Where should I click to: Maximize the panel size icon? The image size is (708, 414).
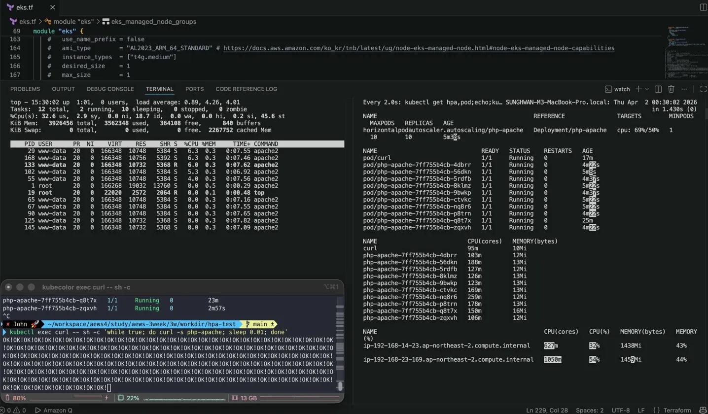[x=704, y=89]
